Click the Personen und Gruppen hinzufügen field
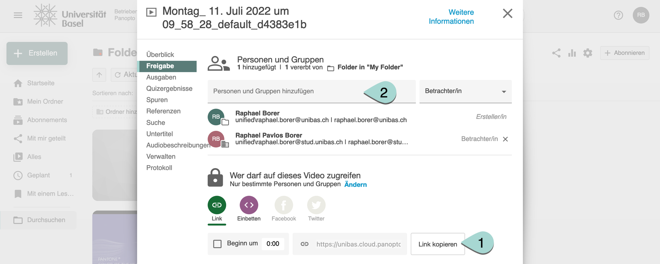The width and height of the screenshot is (660, 264). click(x=285, y=91)
